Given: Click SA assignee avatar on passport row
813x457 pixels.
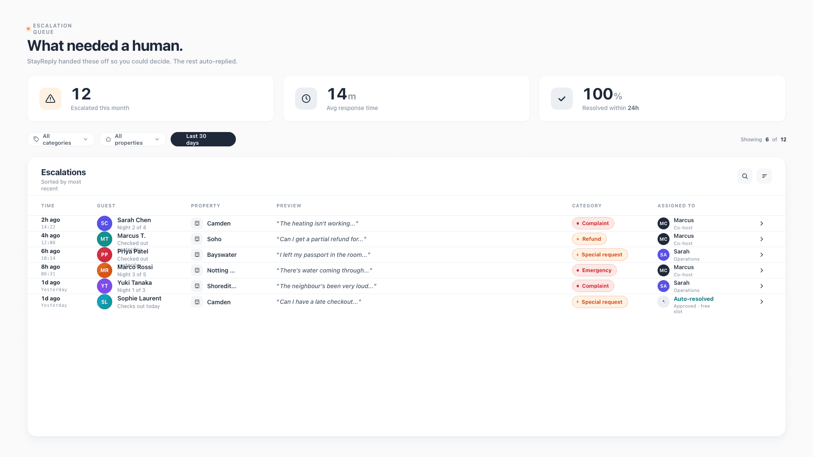Looking at the screenshot, I should click(664, 255).
